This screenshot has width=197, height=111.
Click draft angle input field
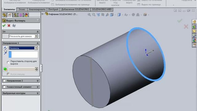[x=22, y=69]
